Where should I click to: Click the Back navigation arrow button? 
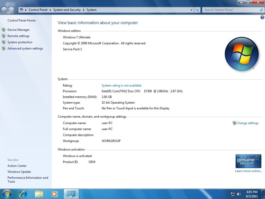click(4, 10)
